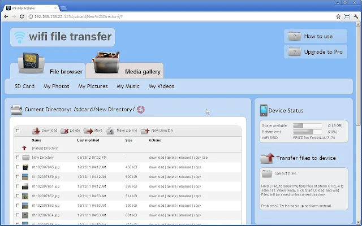Click the New Directory folder icon in list
The height and width of the screenshot is (226, 362).
click(26, 158)
